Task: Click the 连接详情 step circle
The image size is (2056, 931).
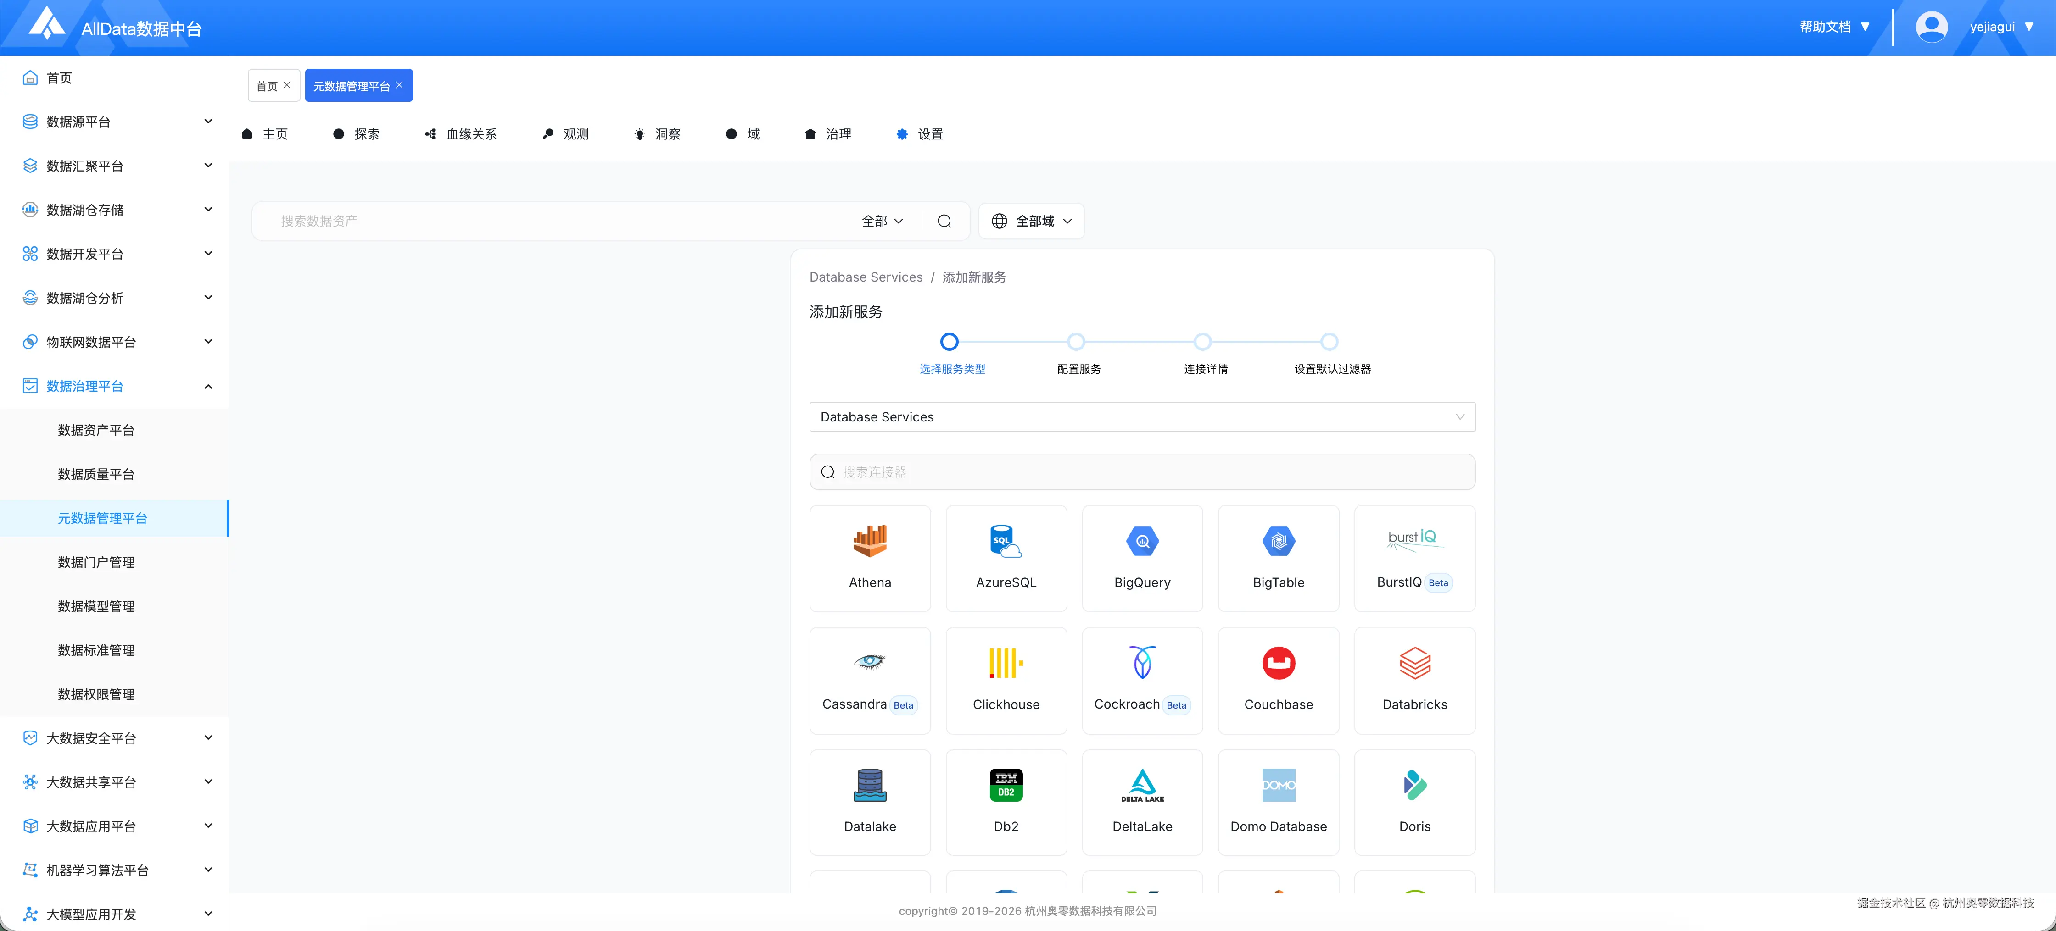Action: (1202, 342)
